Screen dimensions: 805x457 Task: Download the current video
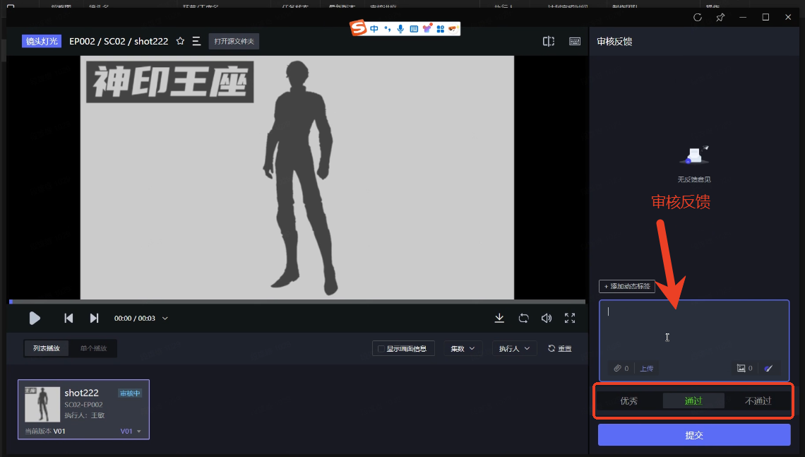click(x=499, y=319)
